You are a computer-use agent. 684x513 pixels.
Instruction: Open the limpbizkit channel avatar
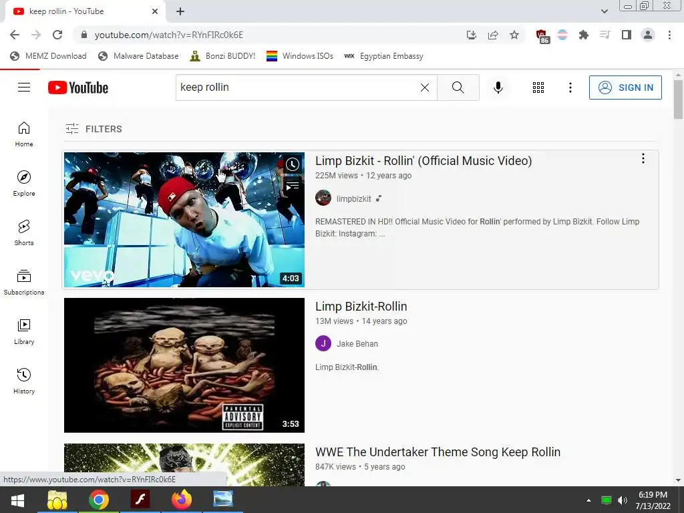click(323, 198)
